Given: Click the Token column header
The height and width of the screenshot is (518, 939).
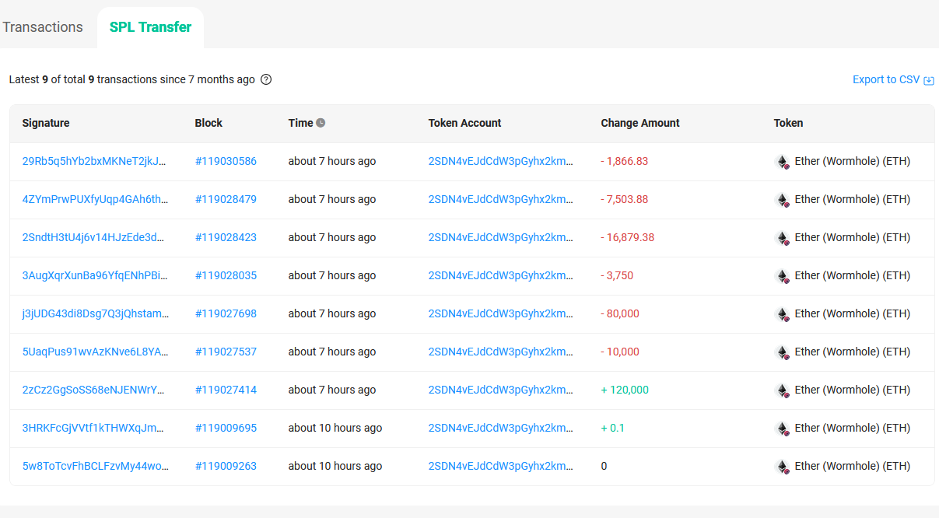Looking at the screenshot, I should coord(788,123).
